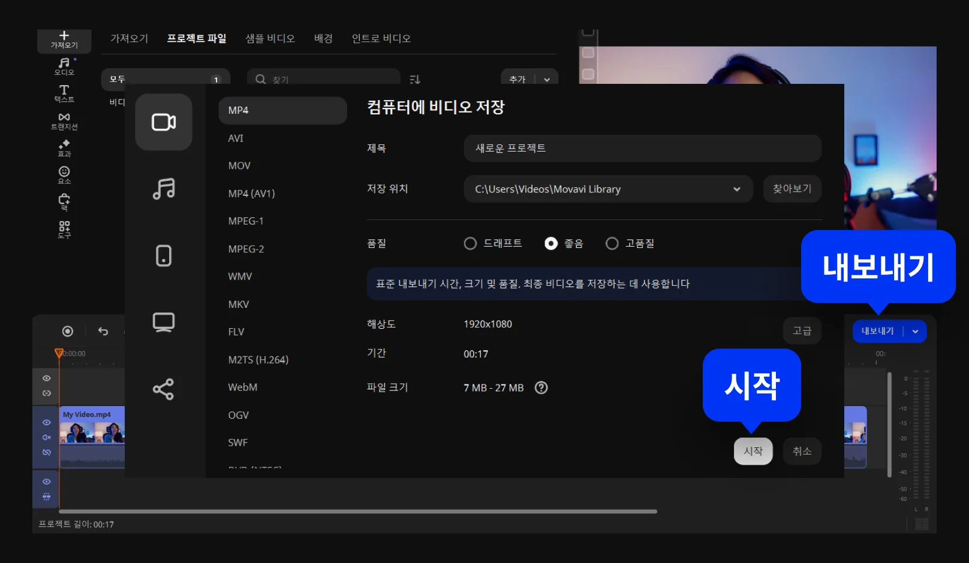Image resolution: width=969 pixels, height=563 pixels.
Task: Hide the top overlay track with eye icon
Action: click(x=46, y=378)
